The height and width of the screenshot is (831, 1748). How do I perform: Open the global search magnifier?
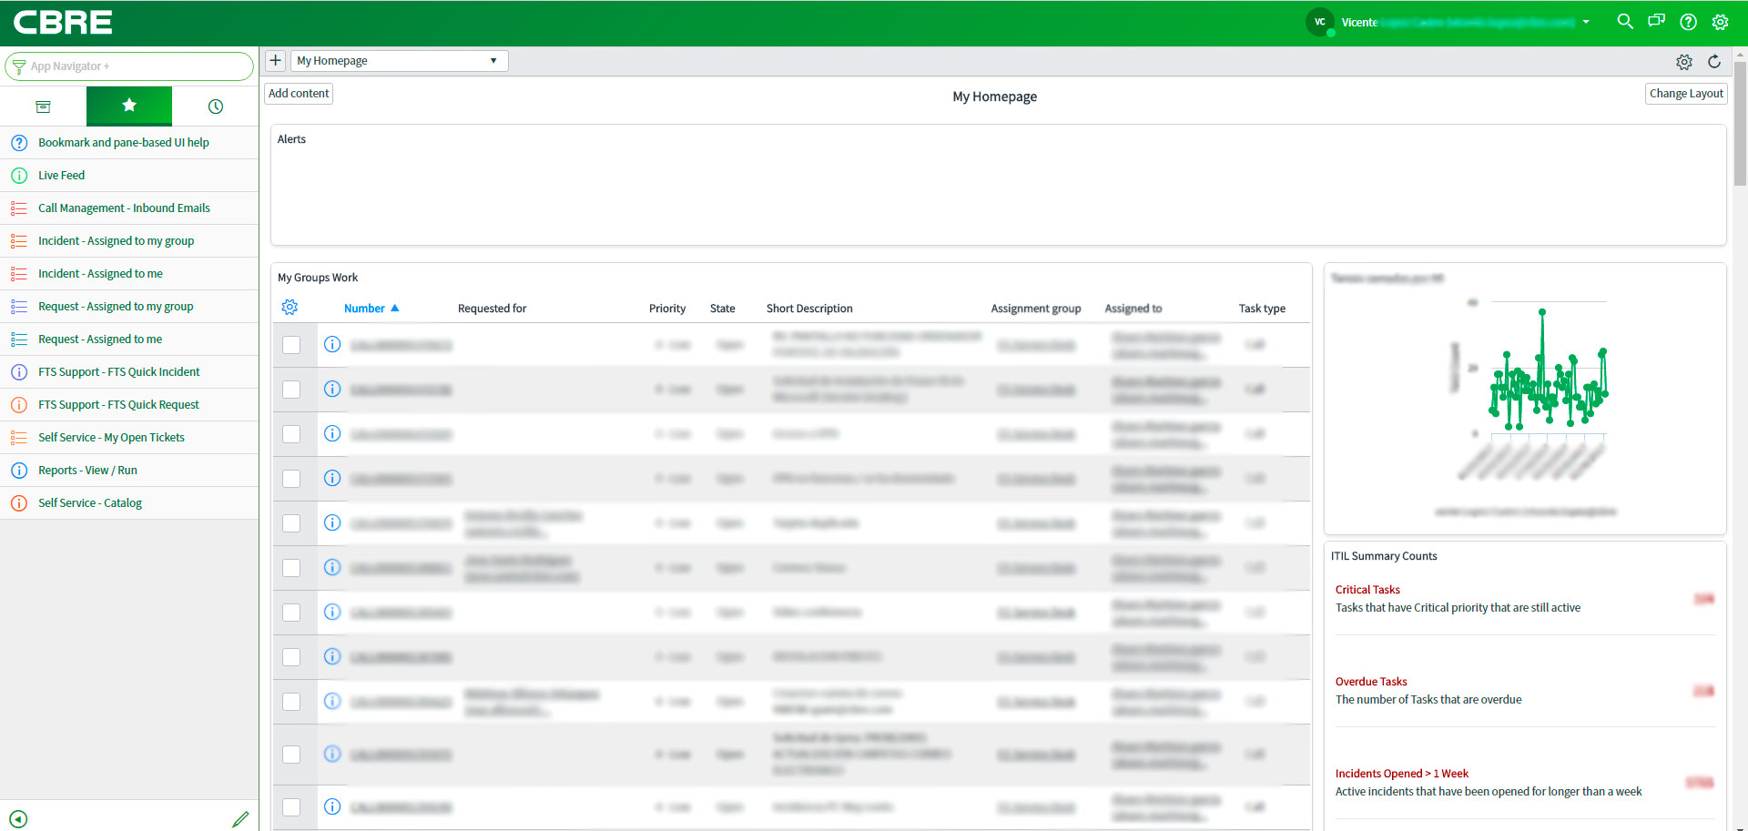1625,22
